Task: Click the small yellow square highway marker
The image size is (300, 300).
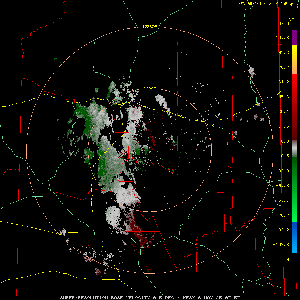Action: click(x=95, y=233)
